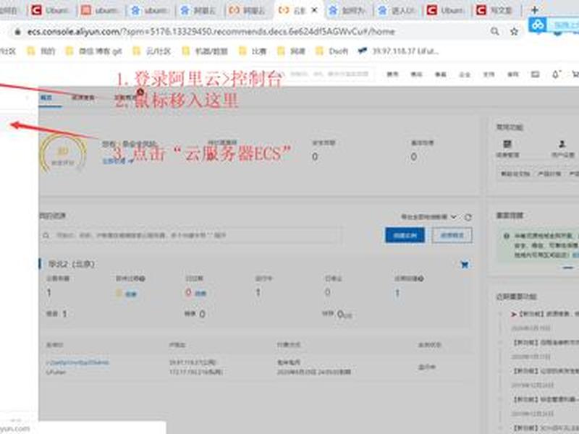Screen dimensions: 579x434
Task: Open the Dsoft bookmark folder
Action: coord(331,51)
